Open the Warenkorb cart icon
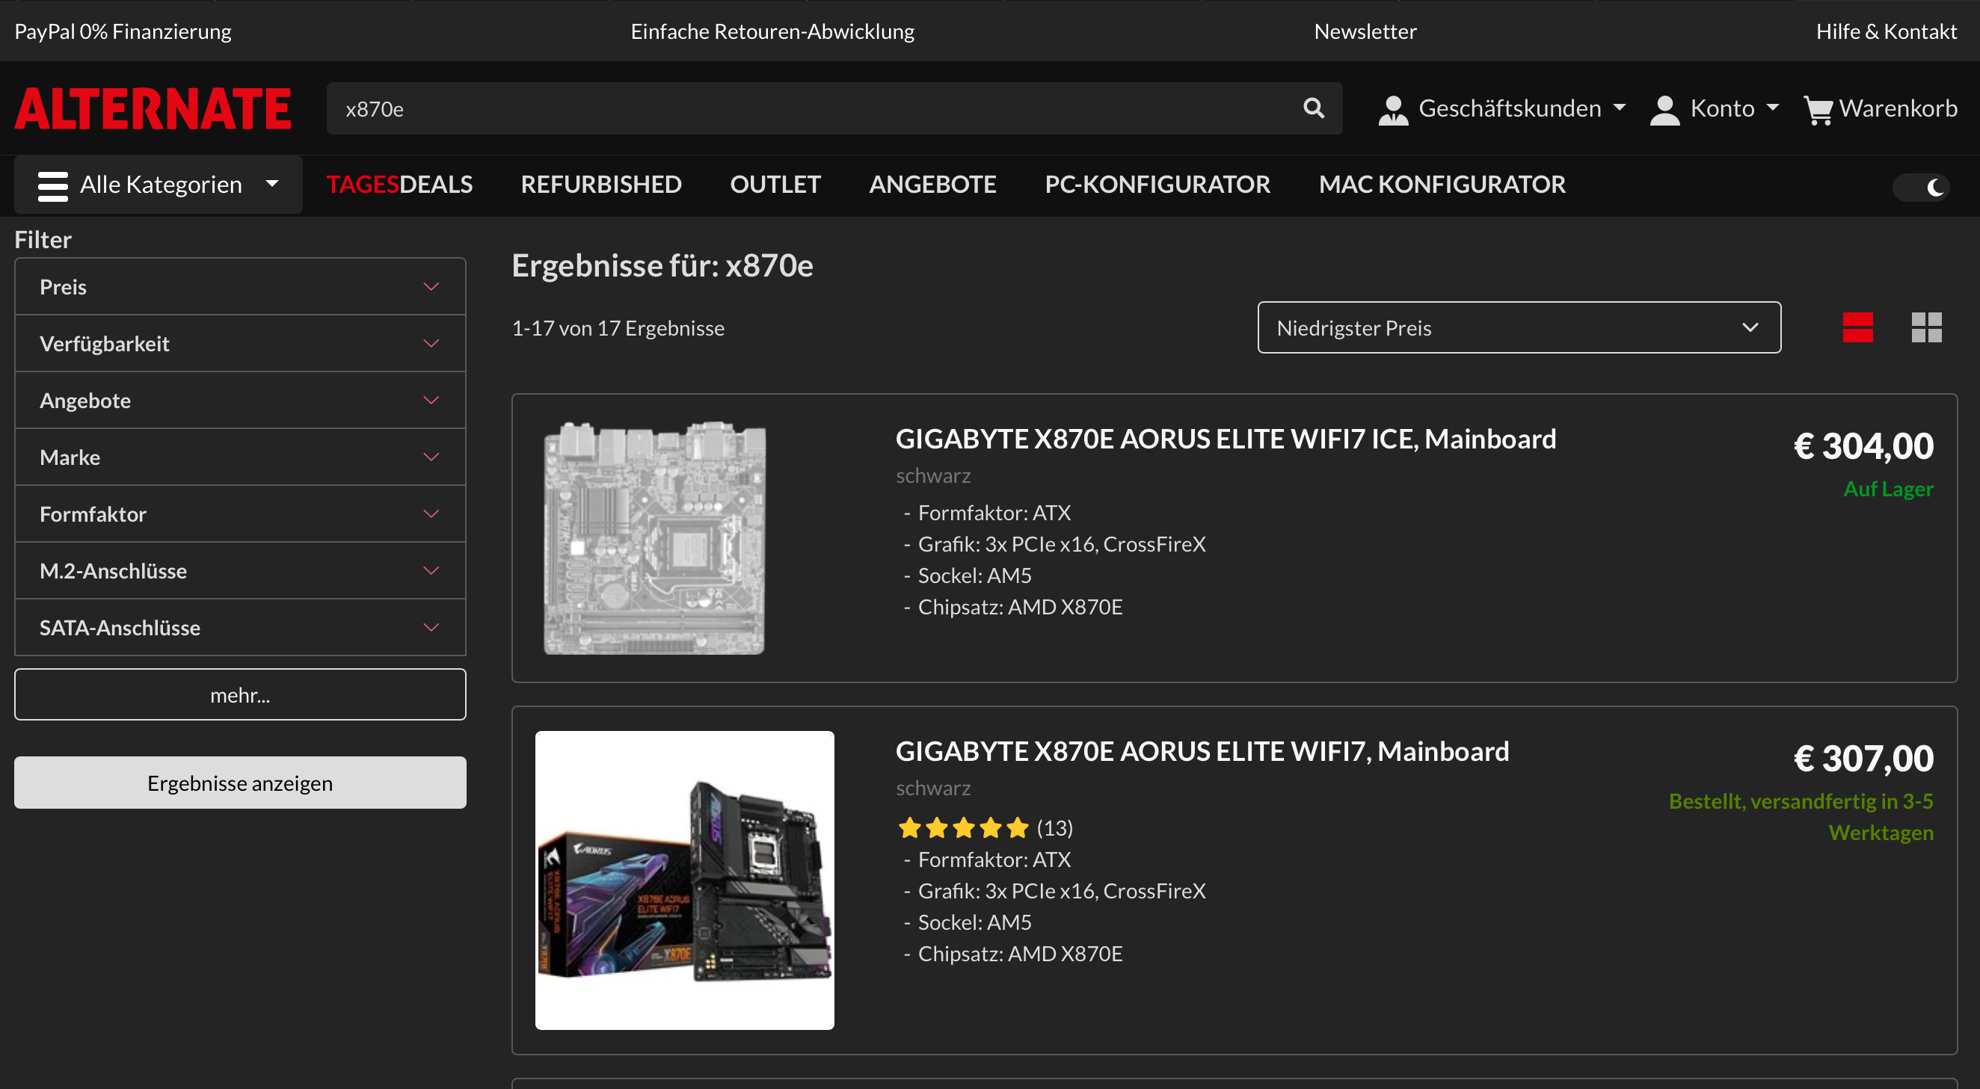Image resolution: width=1980 pixels, height=1089 pixels. coord(1818,109)
